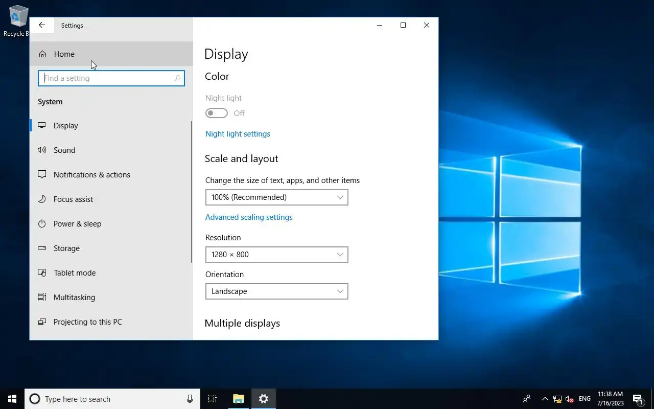Open the Windows Start menu

tap(12, 399)
